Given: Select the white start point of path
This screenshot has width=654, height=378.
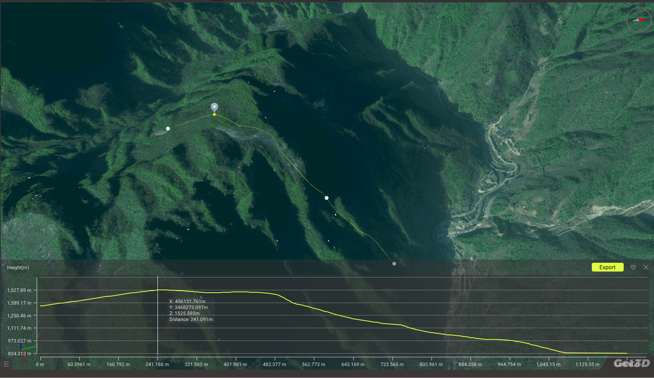Looking at the screenshot, I should coord(168,128).
